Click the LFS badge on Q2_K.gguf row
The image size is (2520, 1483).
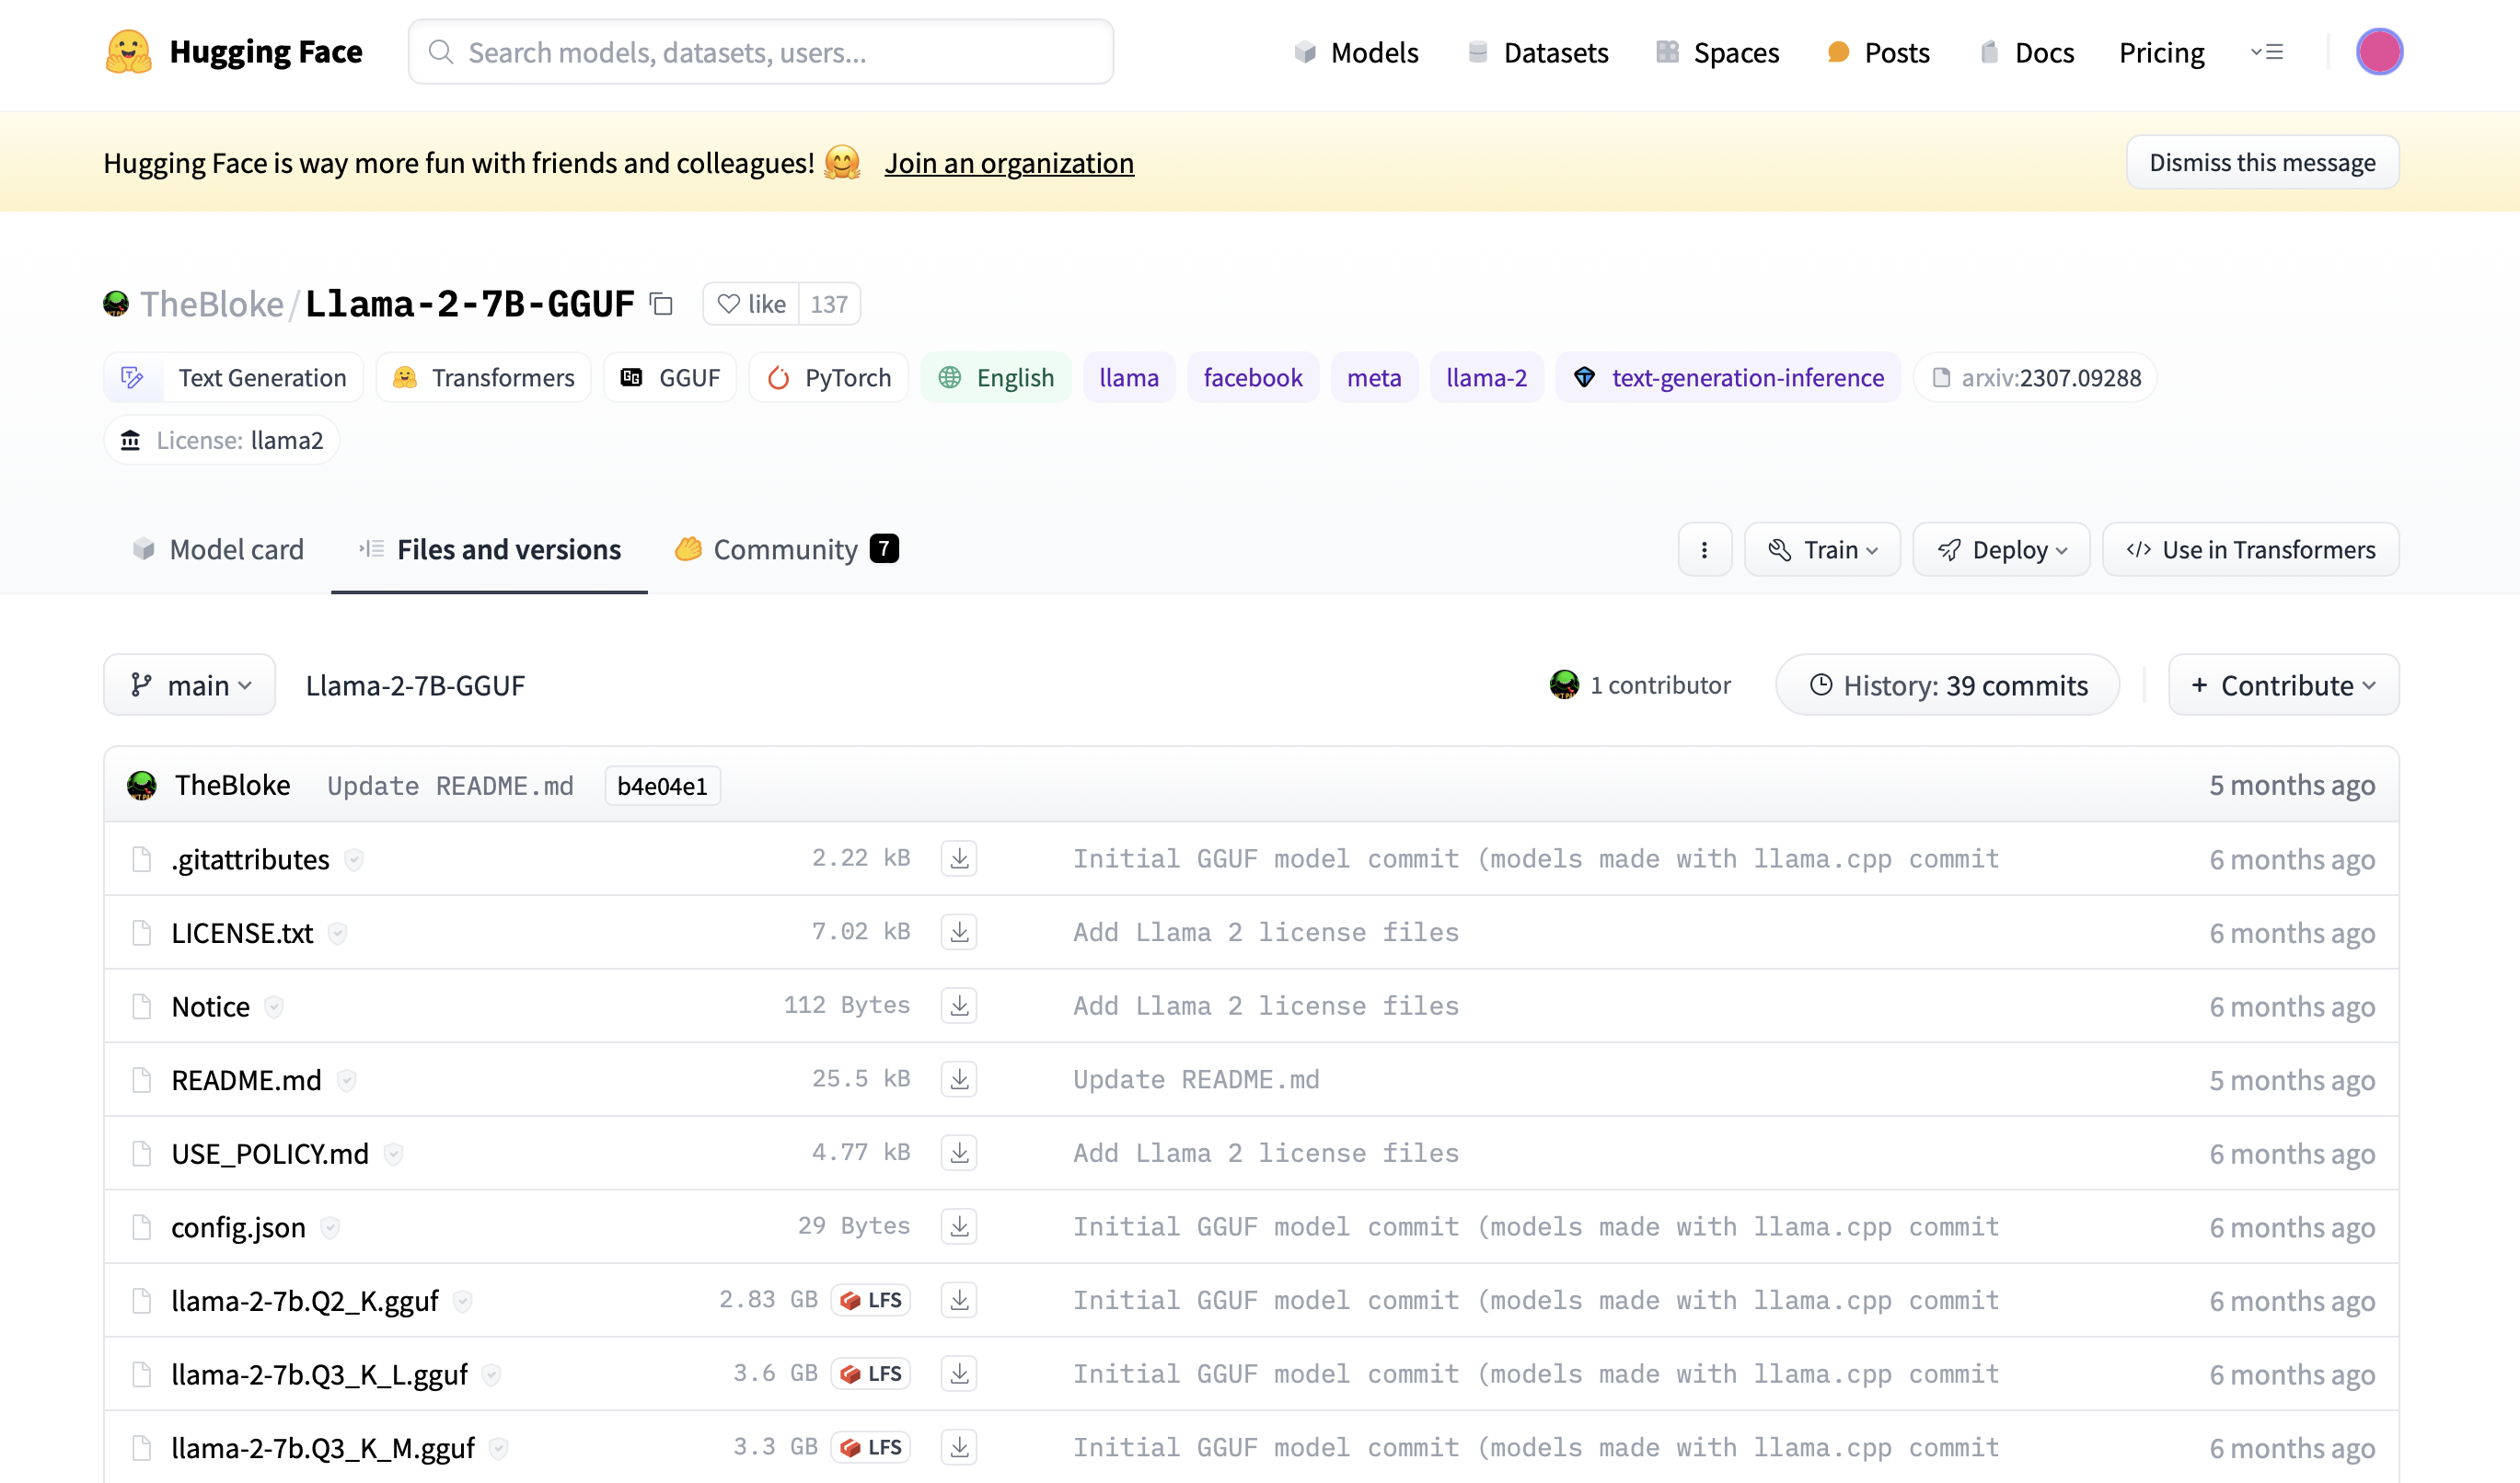[x=871, y=1300]
